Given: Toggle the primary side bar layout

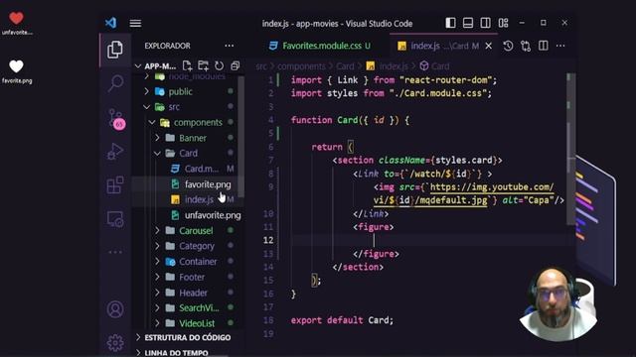Looking at the screenshot, I should pyautogui.click(x=450, y=23).
